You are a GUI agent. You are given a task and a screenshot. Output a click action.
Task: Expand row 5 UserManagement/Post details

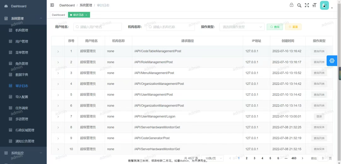58,95
